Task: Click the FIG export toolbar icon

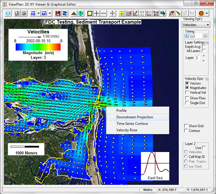Action: [x=33, y=13]
